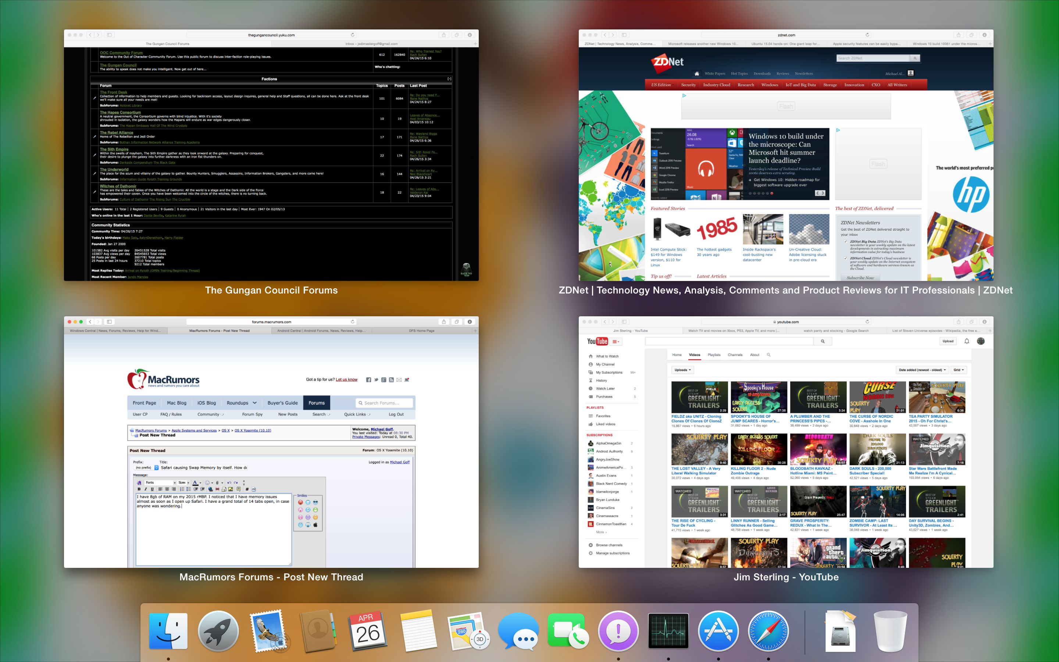Open Spooky's House of Jump Scares thumbnail
The height and width of the screenshot is (662, 1059).
[759, 397]
